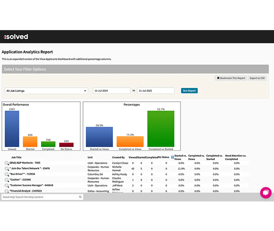
Task: Click the start date field showing 11-Jul-2024
Action: 112,90
